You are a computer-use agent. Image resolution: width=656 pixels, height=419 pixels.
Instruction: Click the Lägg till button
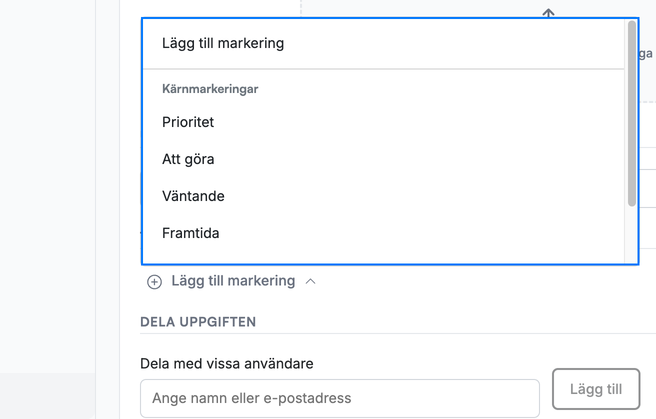click(596, 389)
